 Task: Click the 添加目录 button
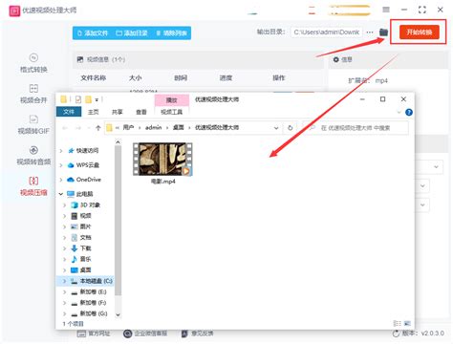pos(132,32)
